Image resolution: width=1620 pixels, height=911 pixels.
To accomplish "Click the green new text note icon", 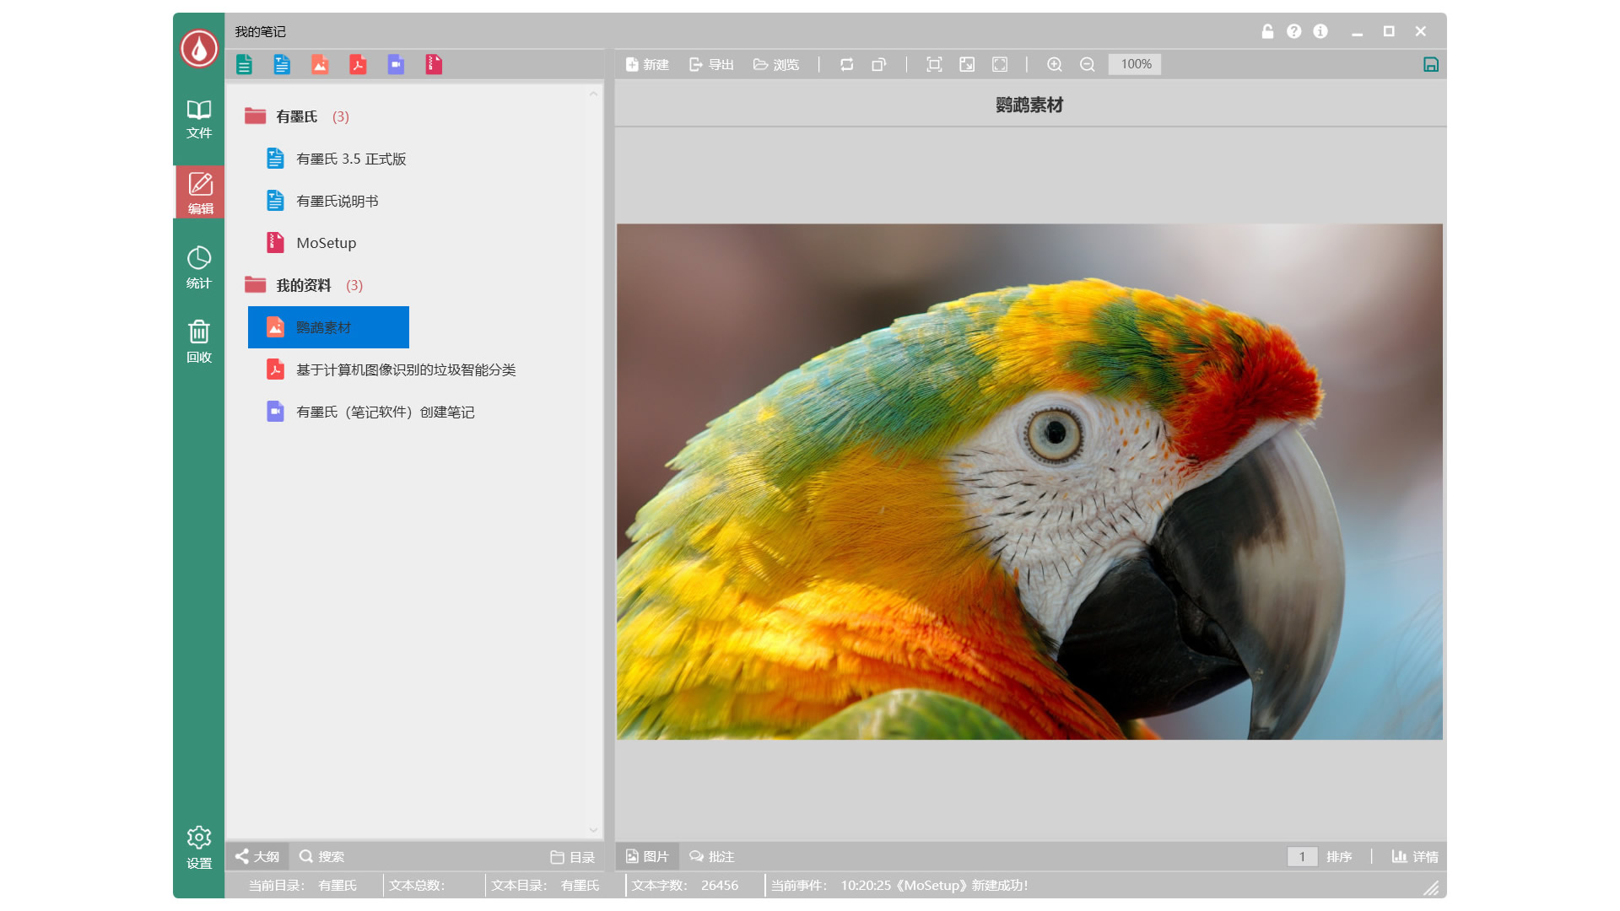I will [x=244, y=64].
